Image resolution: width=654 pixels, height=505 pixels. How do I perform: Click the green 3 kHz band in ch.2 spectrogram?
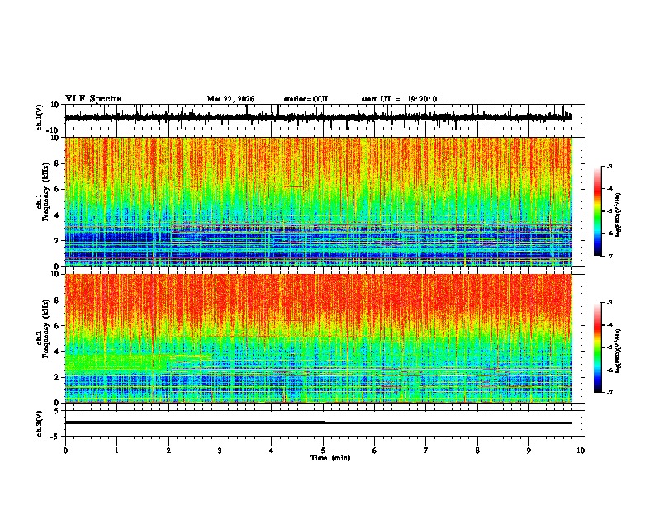coord(116,361)
